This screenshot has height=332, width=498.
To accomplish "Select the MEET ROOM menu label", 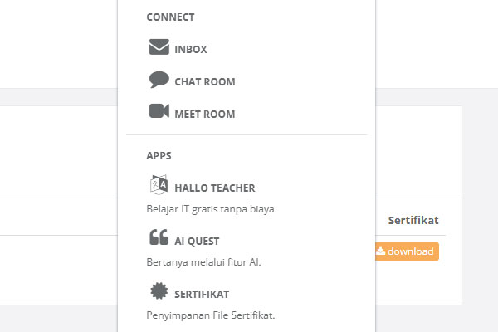I will coord(205,115).
